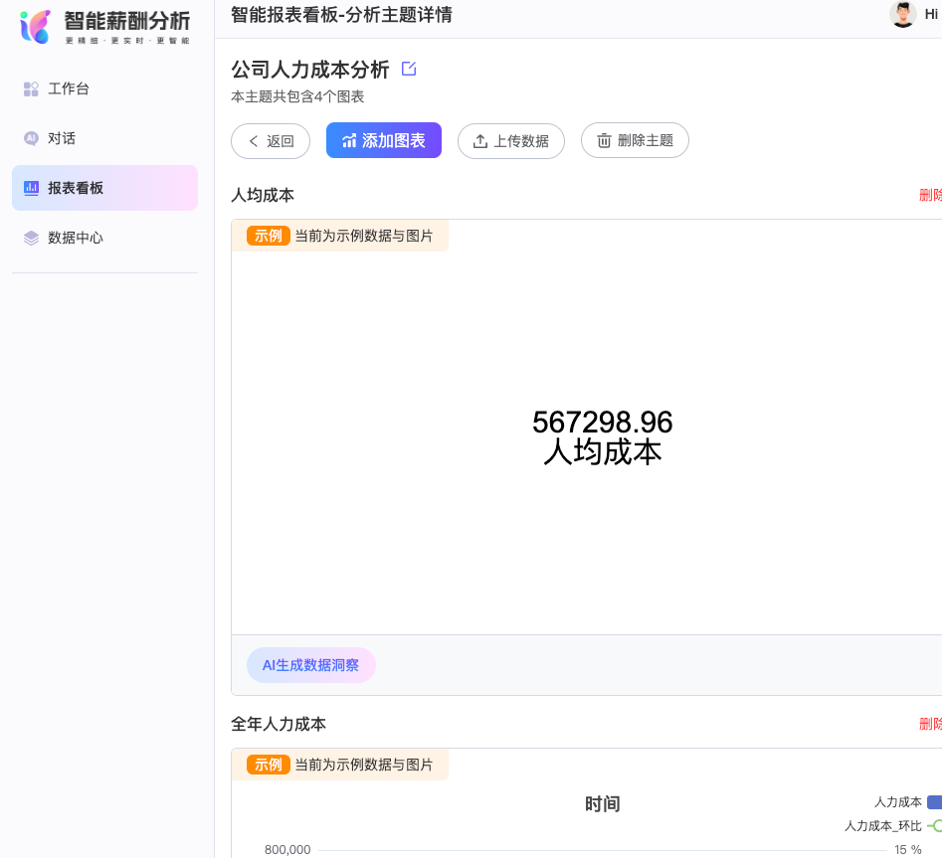Click 删除 next to the 全年人力成本 chart

(930, 724)
